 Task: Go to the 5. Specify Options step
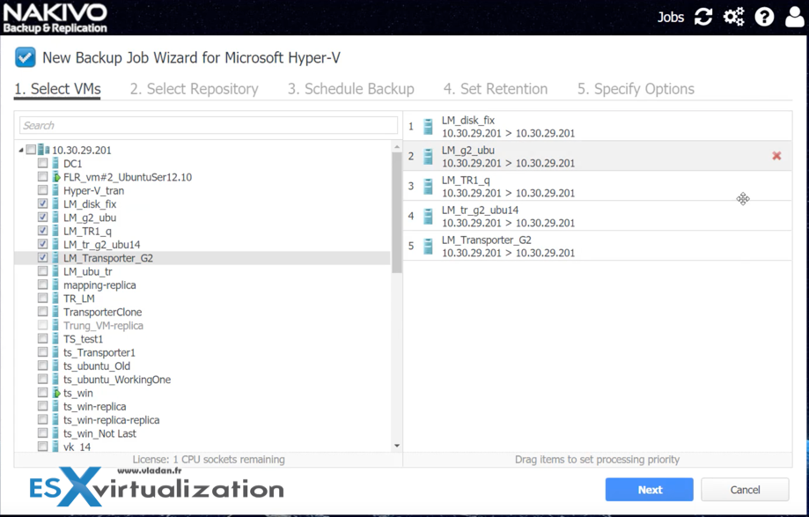tap(636, 89)
